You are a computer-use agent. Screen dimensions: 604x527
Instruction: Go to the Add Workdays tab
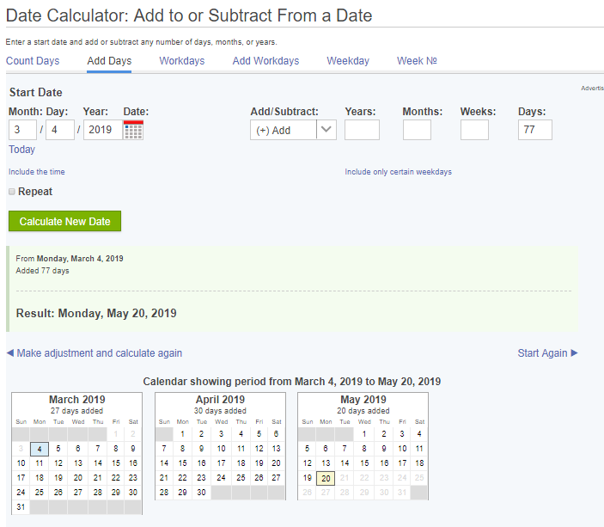[265, 61]
